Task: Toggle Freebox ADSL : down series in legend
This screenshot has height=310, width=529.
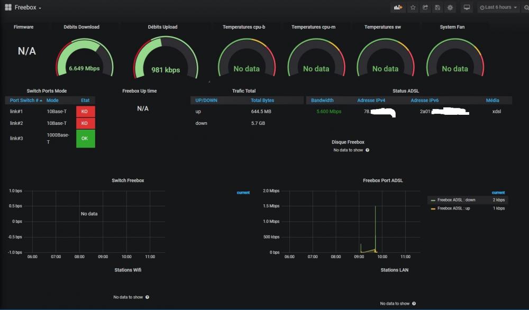Action: (456, 200)
